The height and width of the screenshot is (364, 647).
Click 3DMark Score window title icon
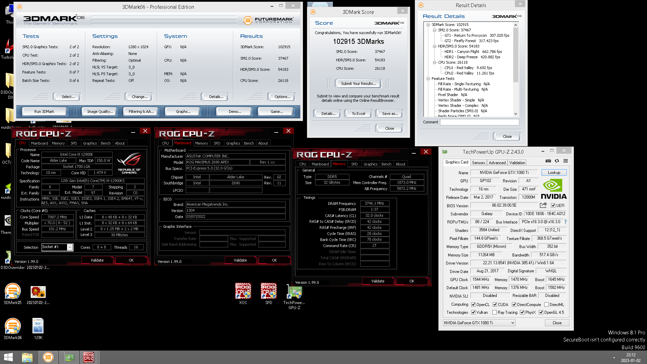pos(313,12)
